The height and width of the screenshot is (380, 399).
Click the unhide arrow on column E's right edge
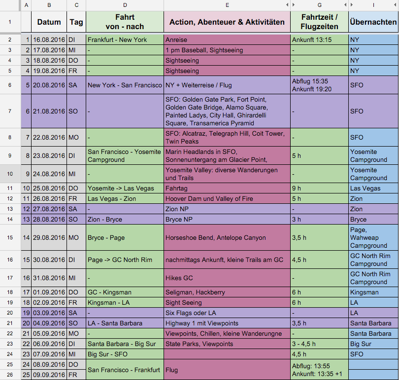(x=287, y=5)
